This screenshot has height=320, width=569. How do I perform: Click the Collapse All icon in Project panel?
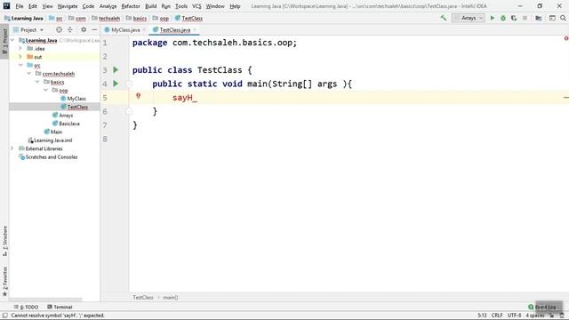pos(70,29)
